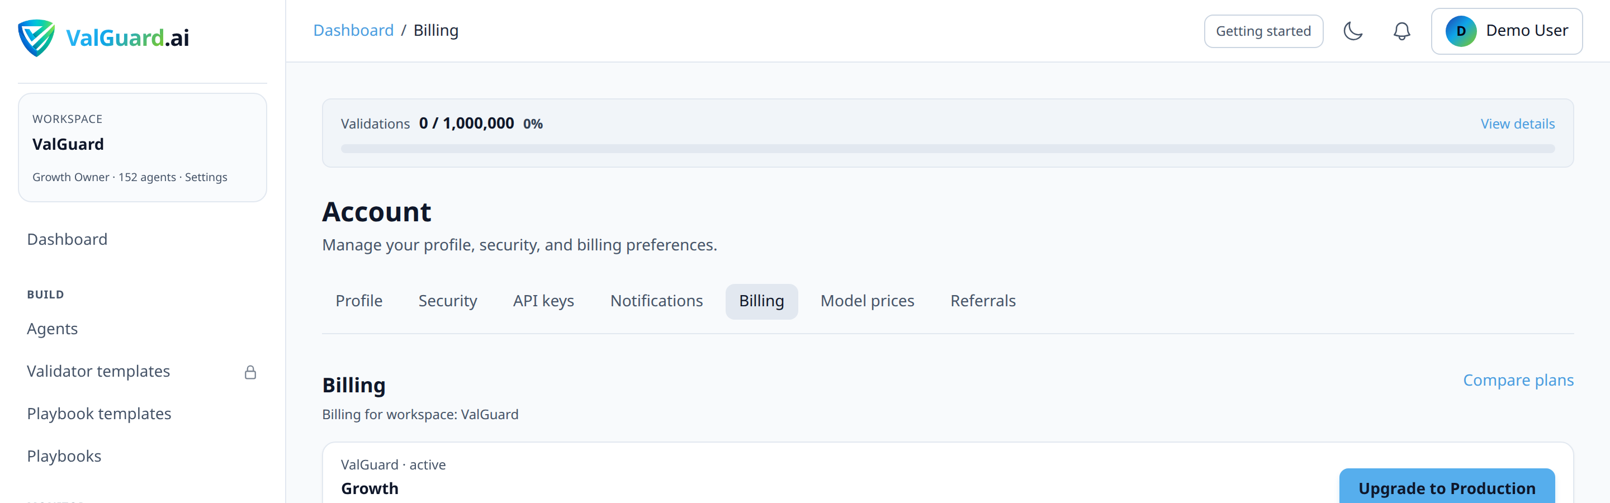Open workspace Settings link in sidebar card
The image size is (1610, 503).
click(x=206, y=178)
